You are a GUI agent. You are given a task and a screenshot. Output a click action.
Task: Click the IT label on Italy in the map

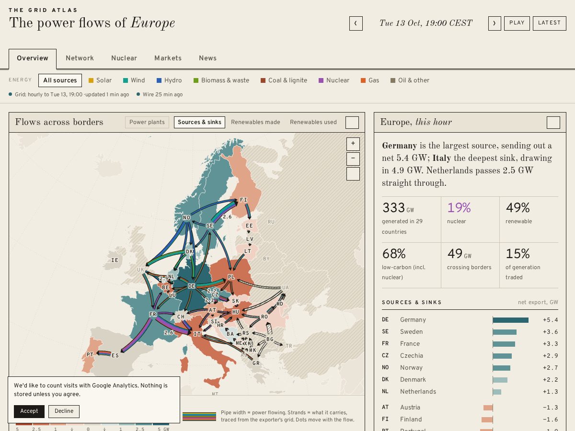(197, 334)
